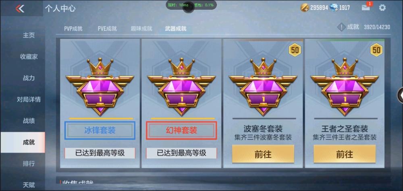Go back using the double-chevron arrow
403x191 pixels.
(20, 8)
